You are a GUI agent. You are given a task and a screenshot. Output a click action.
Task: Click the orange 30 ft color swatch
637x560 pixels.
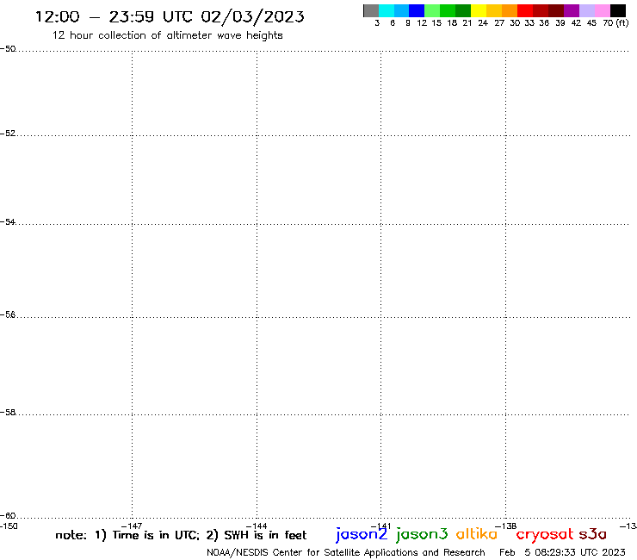tap(510, 10)
